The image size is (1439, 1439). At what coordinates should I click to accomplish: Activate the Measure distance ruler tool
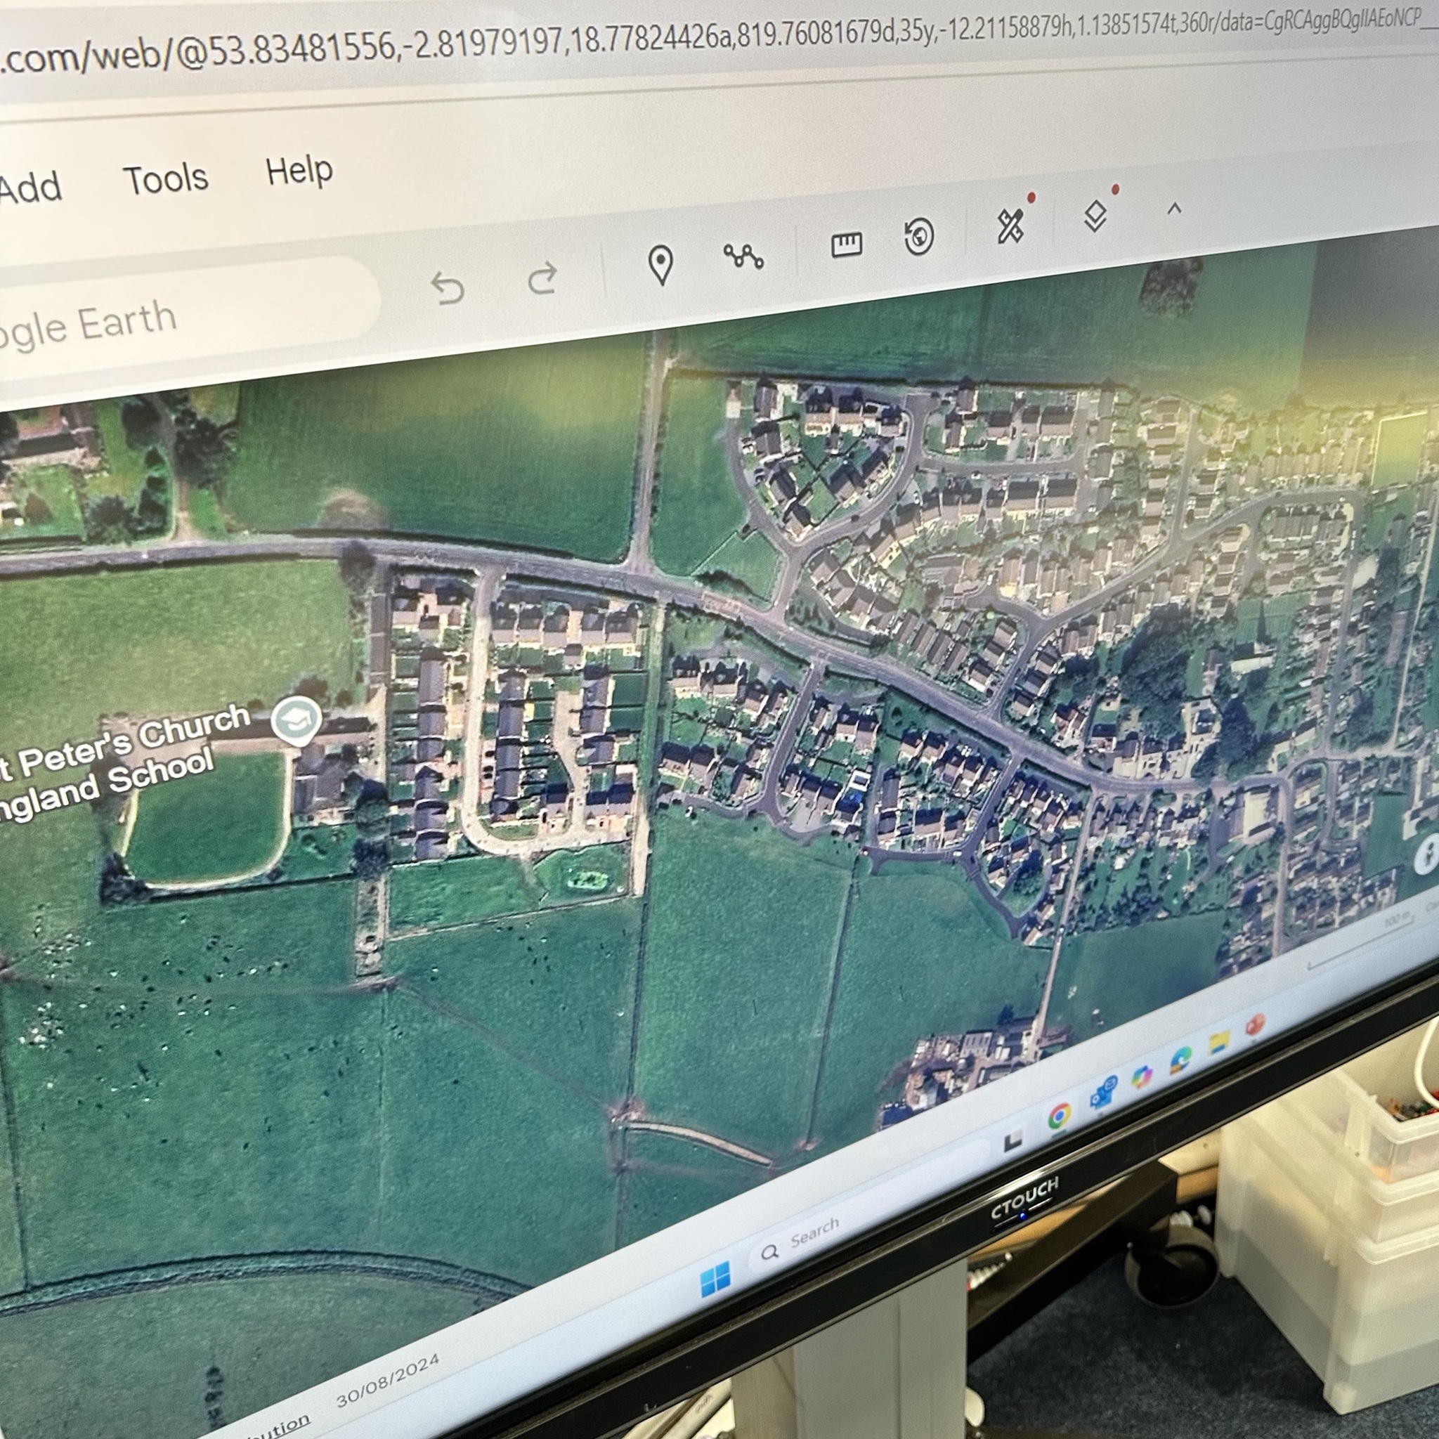pyautogui.click(x=846, y=244)
